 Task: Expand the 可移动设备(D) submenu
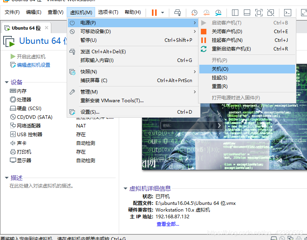[x=133, y=31]
